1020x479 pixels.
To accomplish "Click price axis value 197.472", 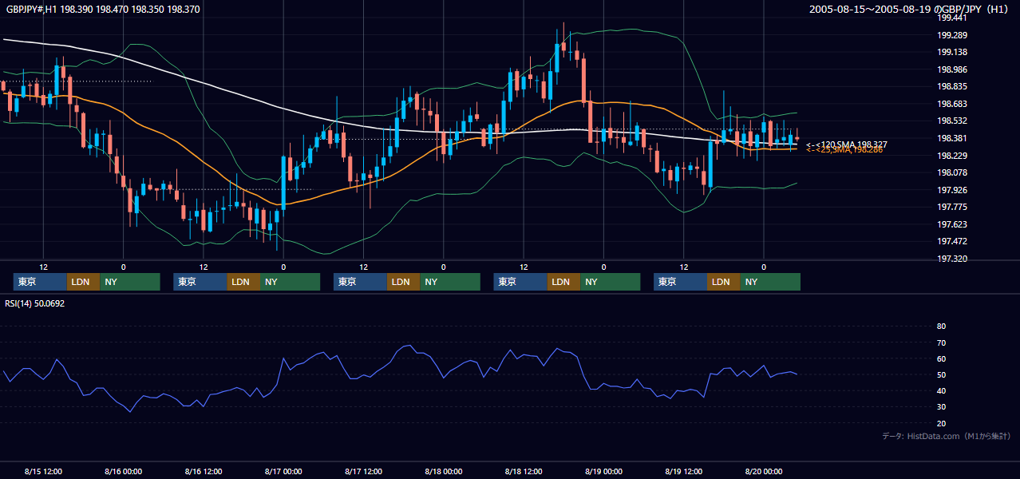I will click(x=952, y=241).
